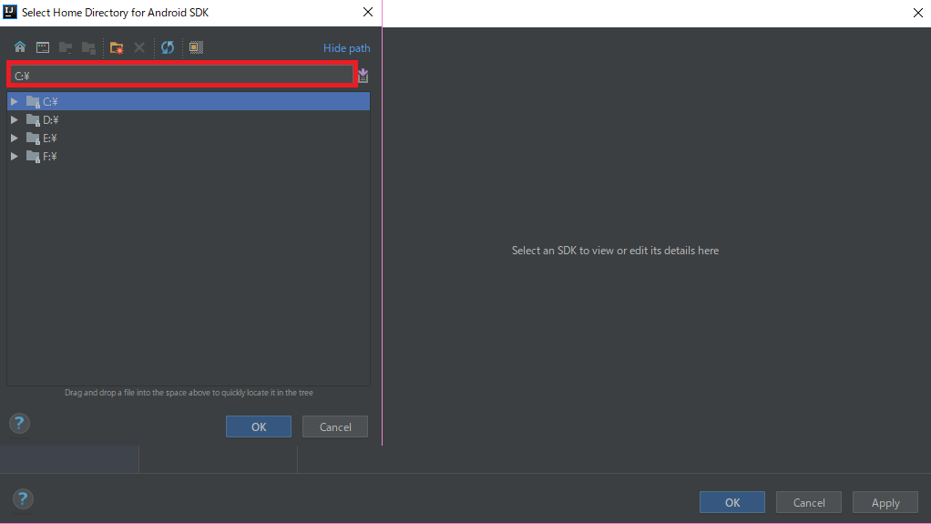Select the E:¥ drive row
The height and width of the screenshot is (524, 931).
[189, 139]
